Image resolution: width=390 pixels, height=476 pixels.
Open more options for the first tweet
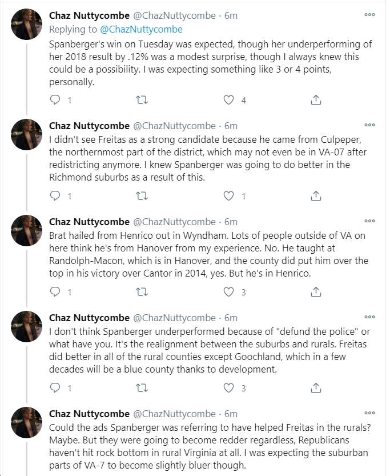369,15
